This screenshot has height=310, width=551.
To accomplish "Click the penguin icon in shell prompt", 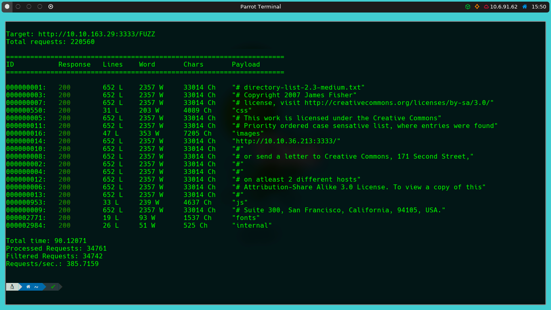I will click(12, 287).
